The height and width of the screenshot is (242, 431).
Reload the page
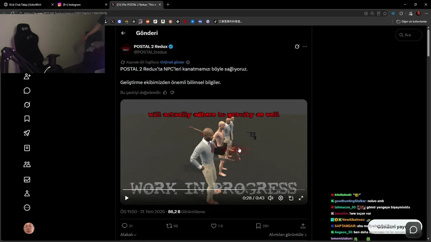(12, 13)
